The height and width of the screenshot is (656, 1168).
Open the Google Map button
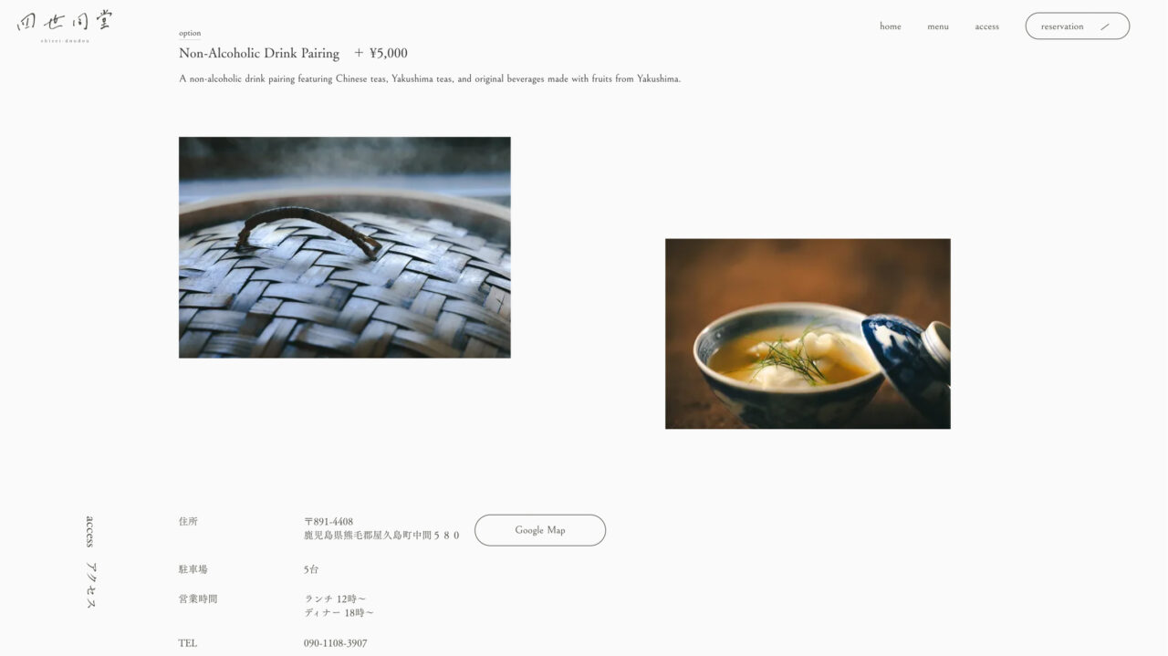pyautogui.click(x=540, y=530)
